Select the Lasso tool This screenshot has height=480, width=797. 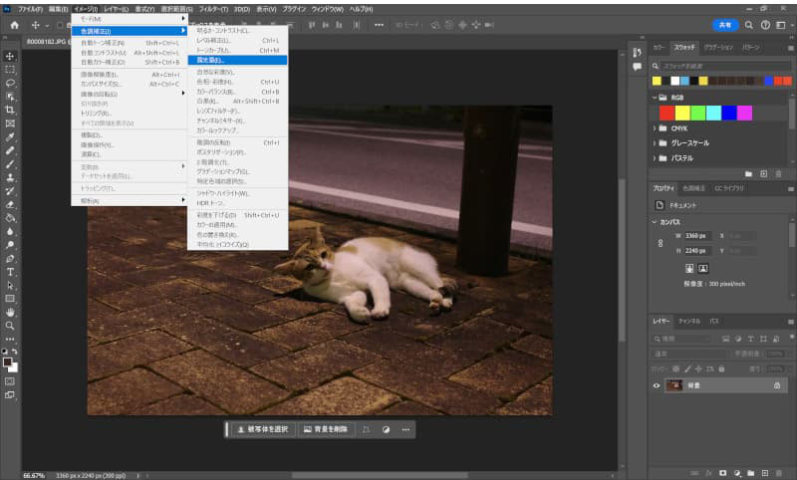[10, 84]
